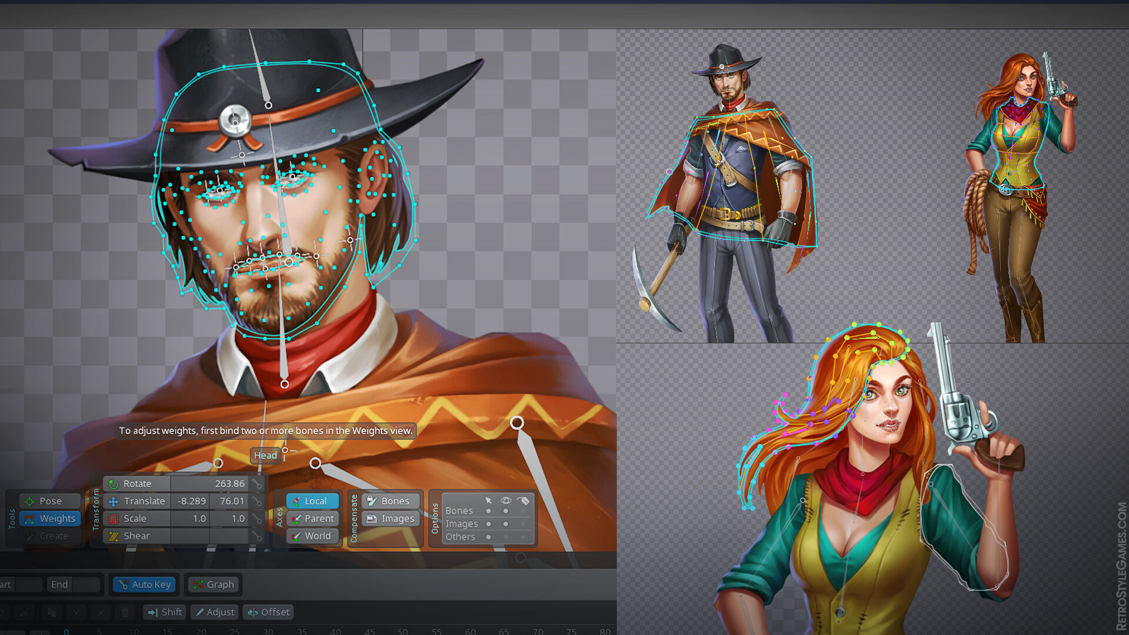The height and width of the screenshot is (635, 1129).
Task: Open the Graph view
Action: [x=213, y=584]
